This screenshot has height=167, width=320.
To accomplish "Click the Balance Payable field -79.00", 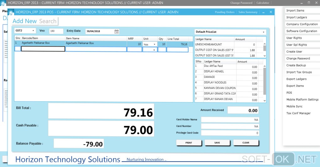I will (x=79, y=143).
